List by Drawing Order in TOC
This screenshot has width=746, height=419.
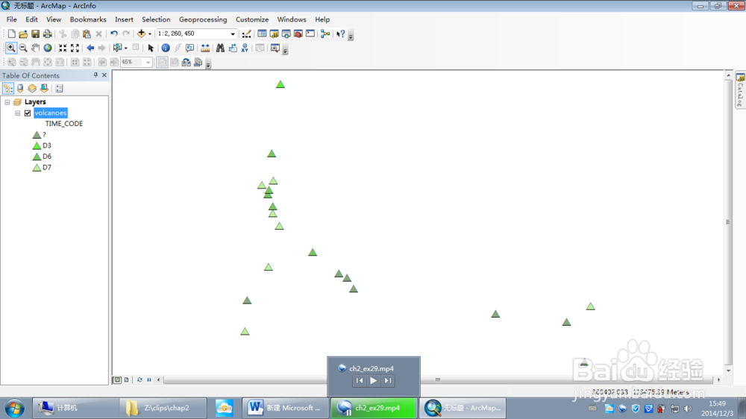pyautogui.click(x=8, y=89)
